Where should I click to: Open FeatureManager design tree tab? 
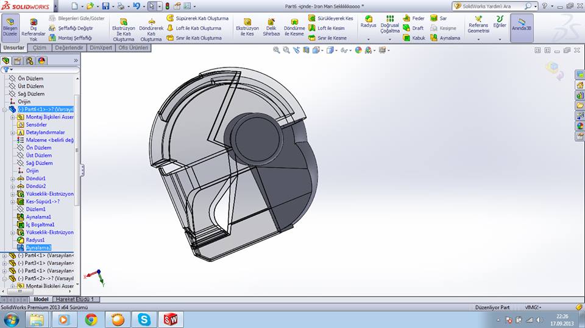[x=5, y=60]
